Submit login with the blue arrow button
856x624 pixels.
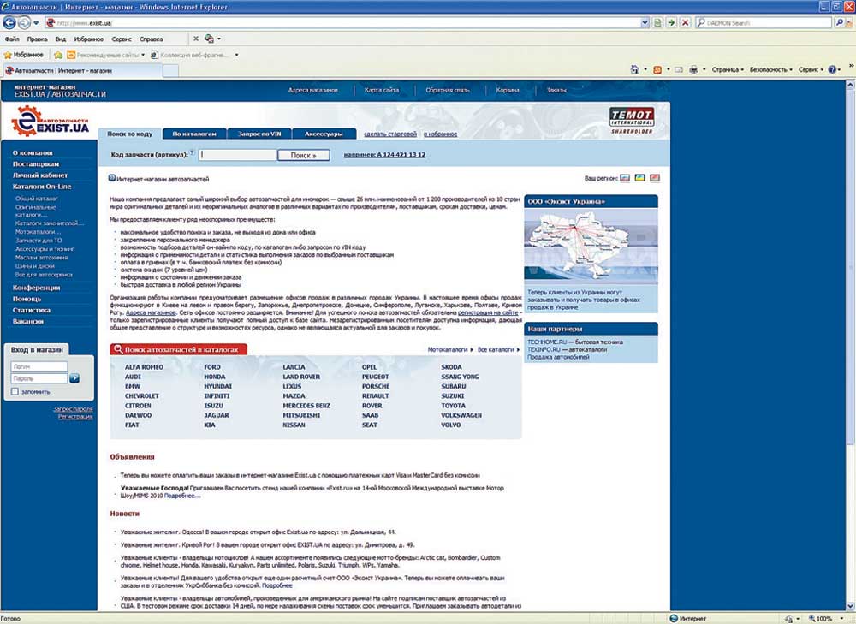[x=74, y=377]
